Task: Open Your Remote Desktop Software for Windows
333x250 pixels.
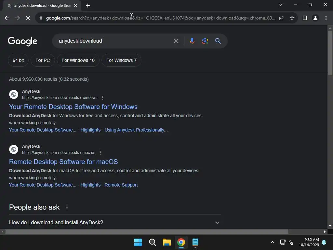Action: point(73,107)
